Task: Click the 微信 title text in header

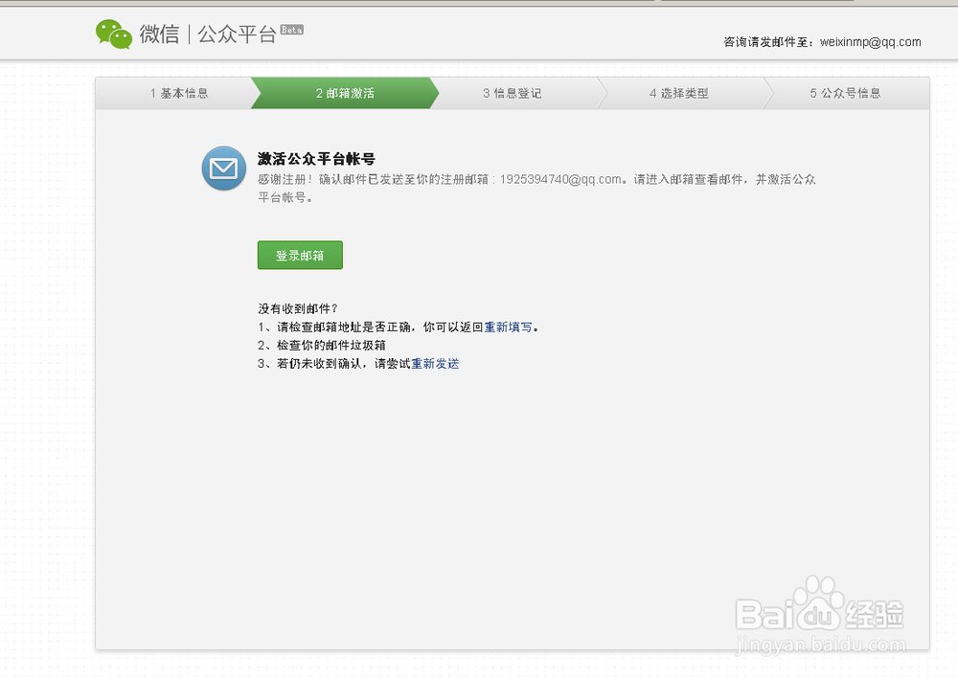Action: [159, 34]
